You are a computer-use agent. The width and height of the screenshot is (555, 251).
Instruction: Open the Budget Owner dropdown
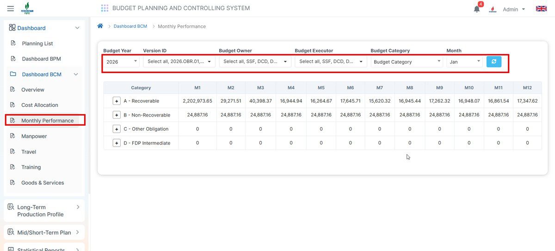tap(255, 61)
